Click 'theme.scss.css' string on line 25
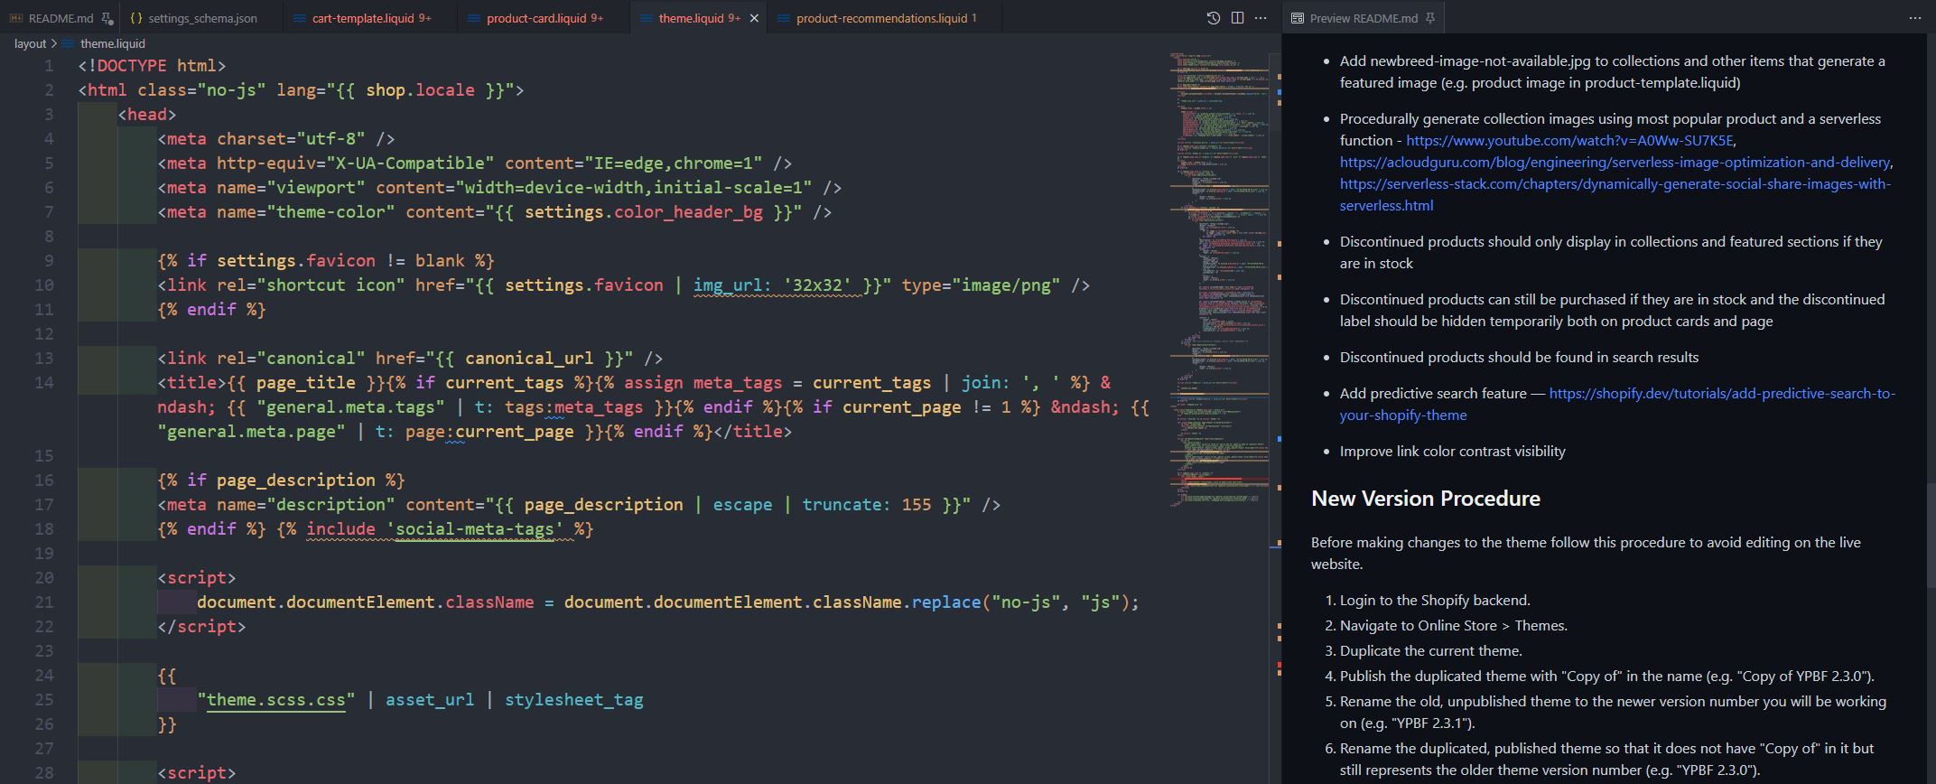 (275, 700)
